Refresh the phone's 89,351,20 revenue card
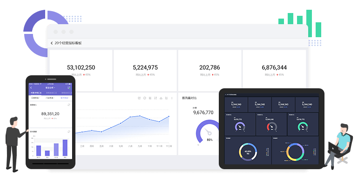This screenshot has height=178, width=358. [x=69, y=105]
